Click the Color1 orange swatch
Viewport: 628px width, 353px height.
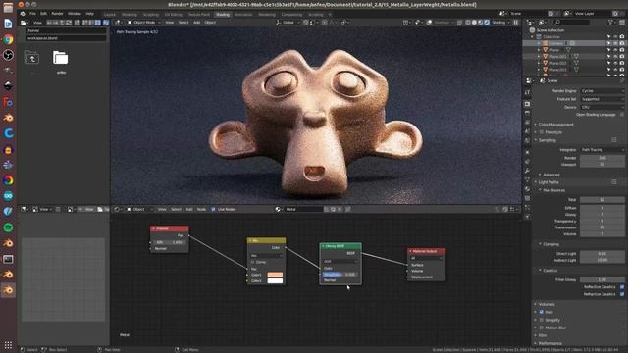click(275, 275)
